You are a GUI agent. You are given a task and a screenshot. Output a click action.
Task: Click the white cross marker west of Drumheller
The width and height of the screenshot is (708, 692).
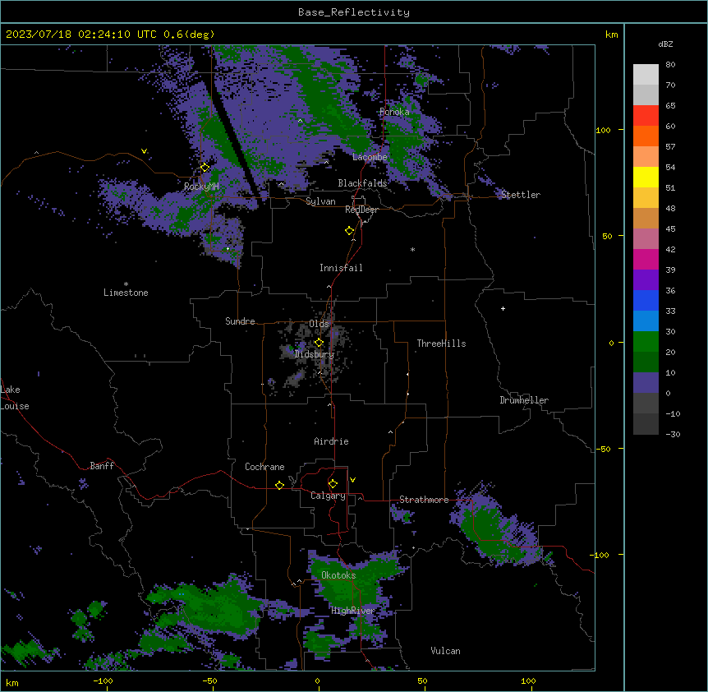(x=503, y=308)
